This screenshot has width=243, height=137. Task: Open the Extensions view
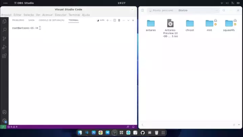4,56
